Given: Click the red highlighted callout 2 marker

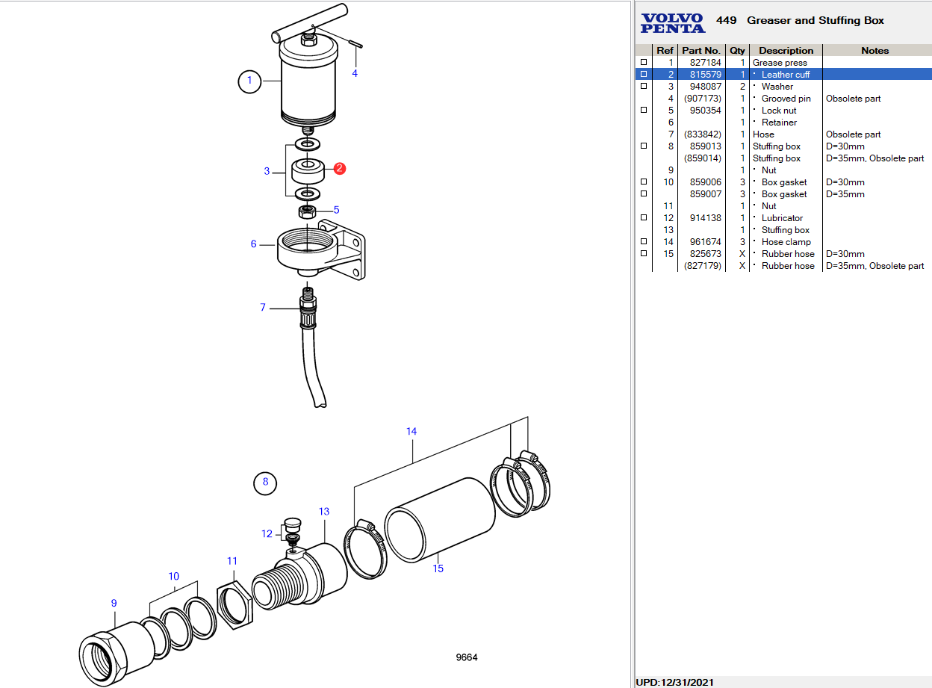Looking at the screenshot, I should tap(339, 169).
